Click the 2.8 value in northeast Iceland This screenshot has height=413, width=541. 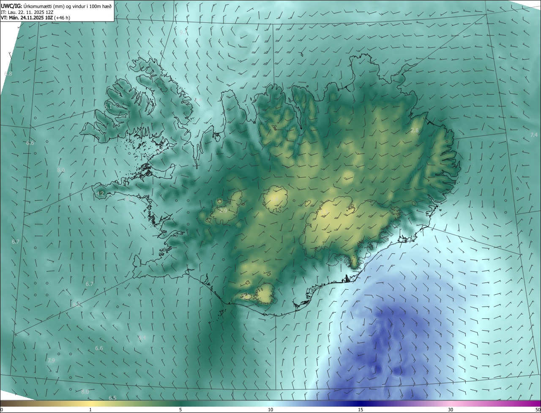[415, 130]
